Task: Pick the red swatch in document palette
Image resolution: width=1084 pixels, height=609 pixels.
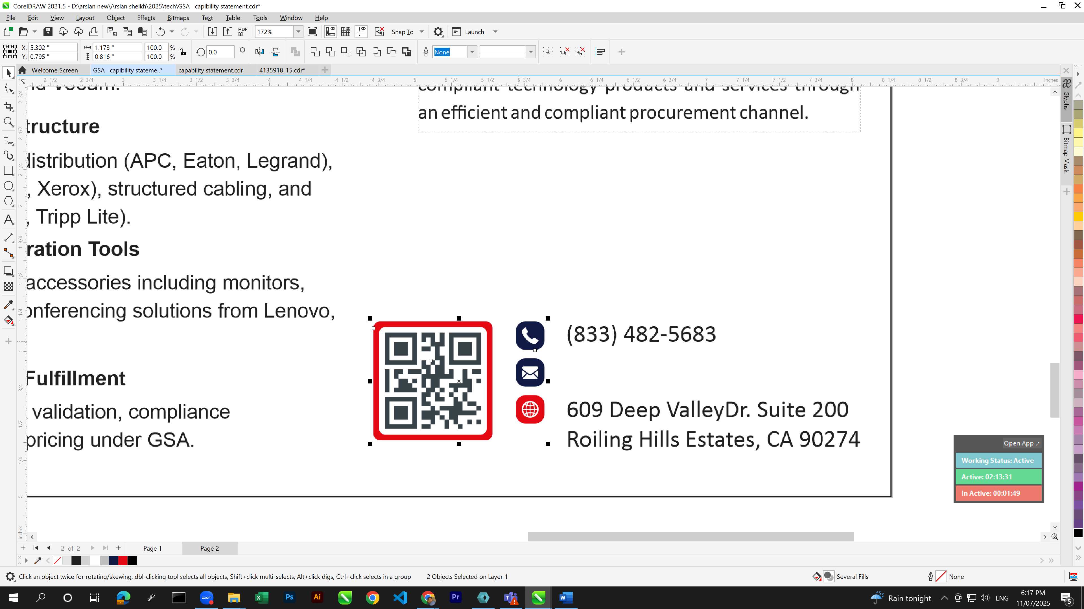Action: (123, 560)
